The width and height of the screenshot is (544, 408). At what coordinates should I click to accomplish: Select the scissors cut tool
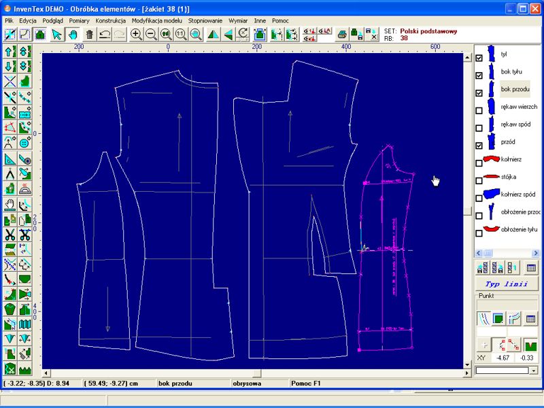pos(10,235)
